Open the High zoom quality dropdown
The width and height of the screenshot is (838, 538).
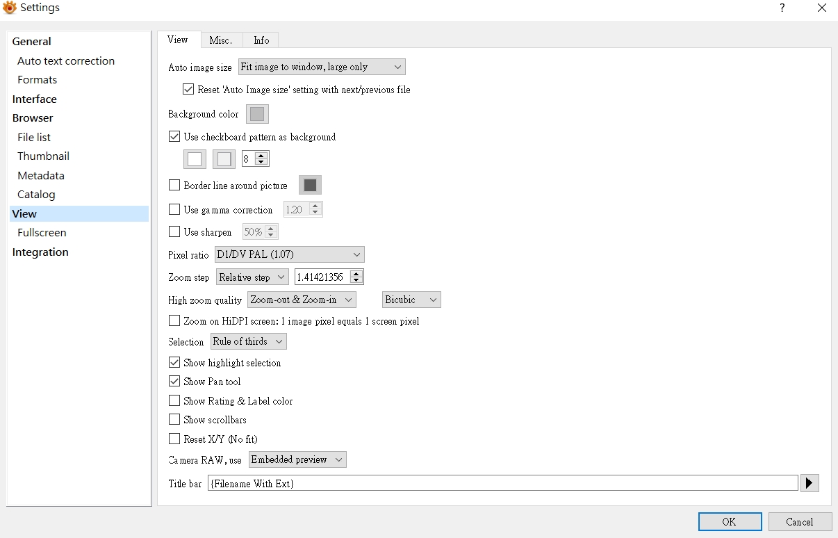(x=302, y=300)
